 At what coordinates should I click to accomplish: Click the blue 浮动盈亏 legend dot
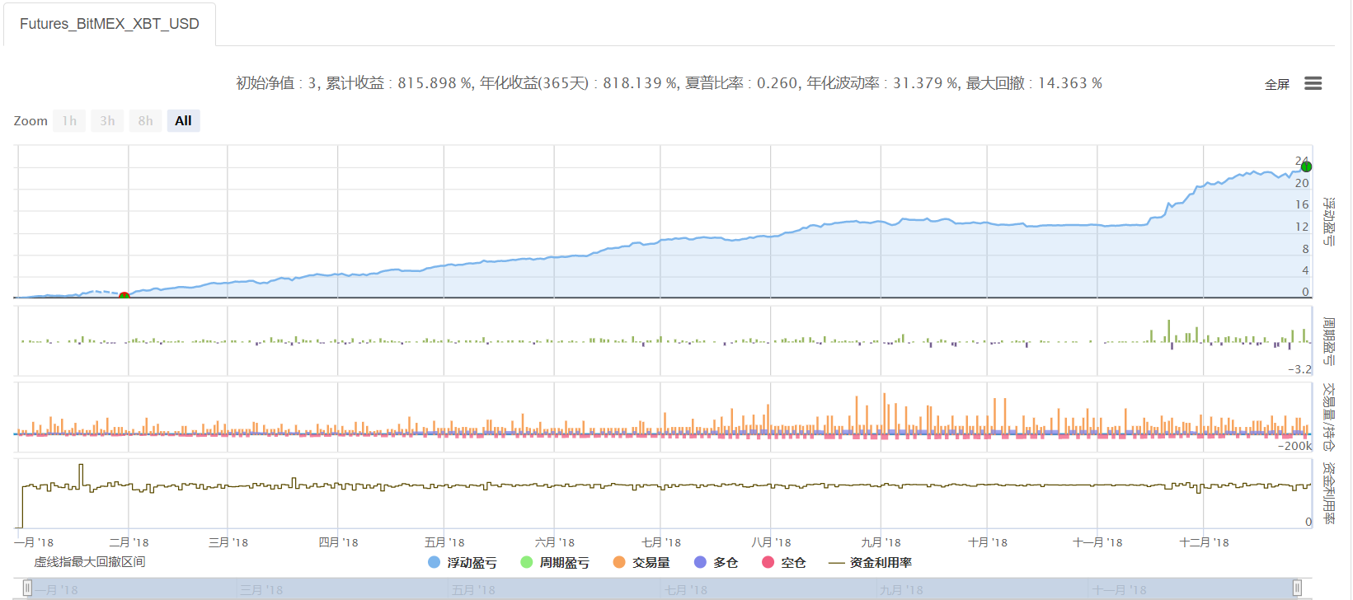point(434,562)
